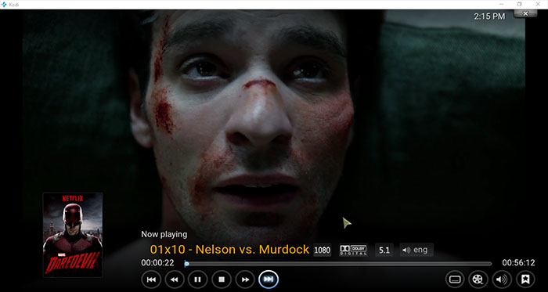Screen dimensions: 548x292
Task: Open video settings film reel icon
Action: [x=478, y=279]
